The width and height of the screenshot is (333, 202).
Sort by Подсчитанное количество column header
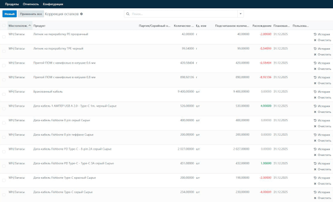coord(232,26)
